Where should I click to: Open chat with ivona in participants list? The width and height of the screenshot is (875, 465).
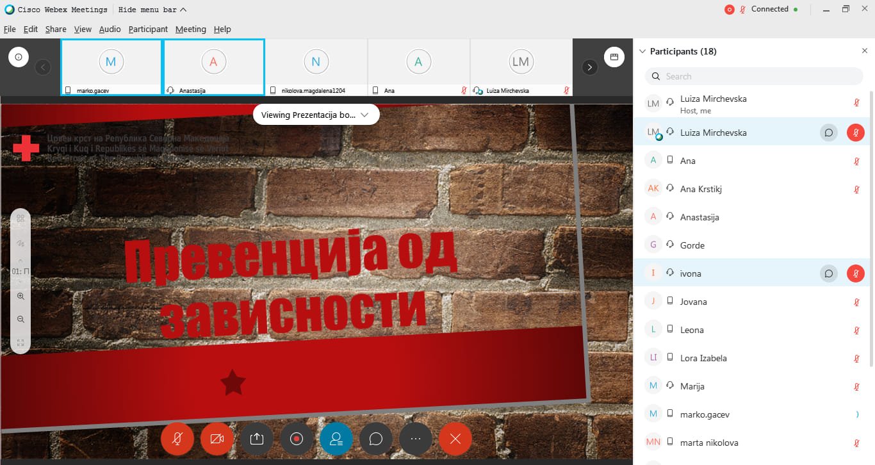click(828, 273)
